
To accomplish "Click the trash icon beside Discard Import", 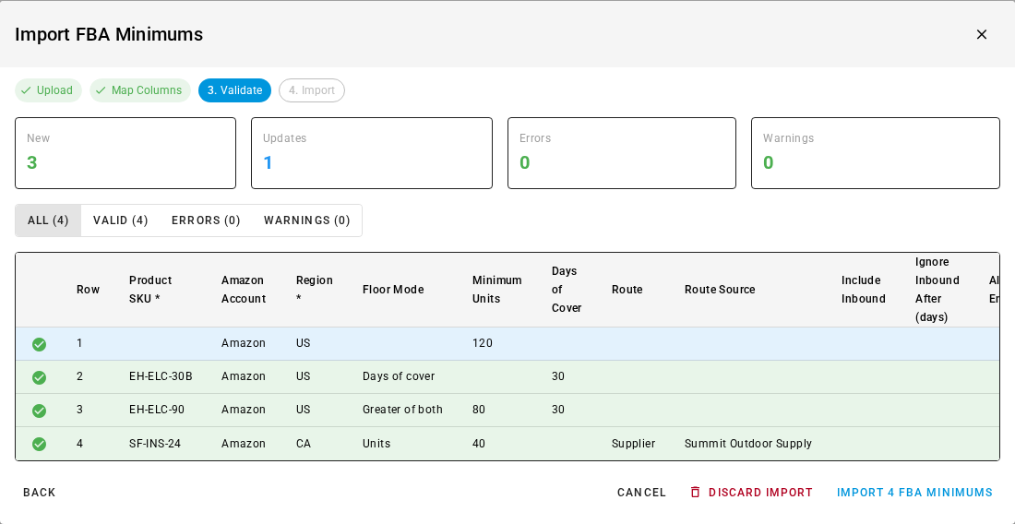I will tap(695, 493).
